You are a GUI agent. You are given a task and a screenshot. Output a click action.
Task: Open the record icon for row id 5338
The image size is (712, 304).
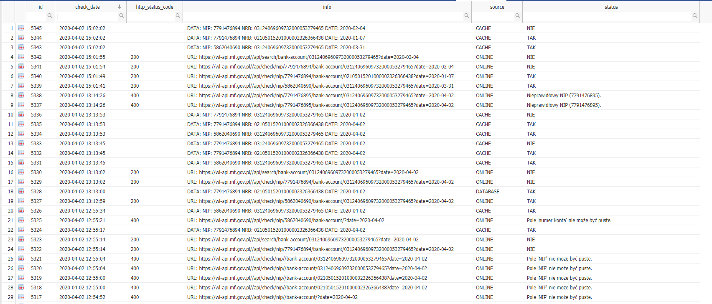(21, 95)
